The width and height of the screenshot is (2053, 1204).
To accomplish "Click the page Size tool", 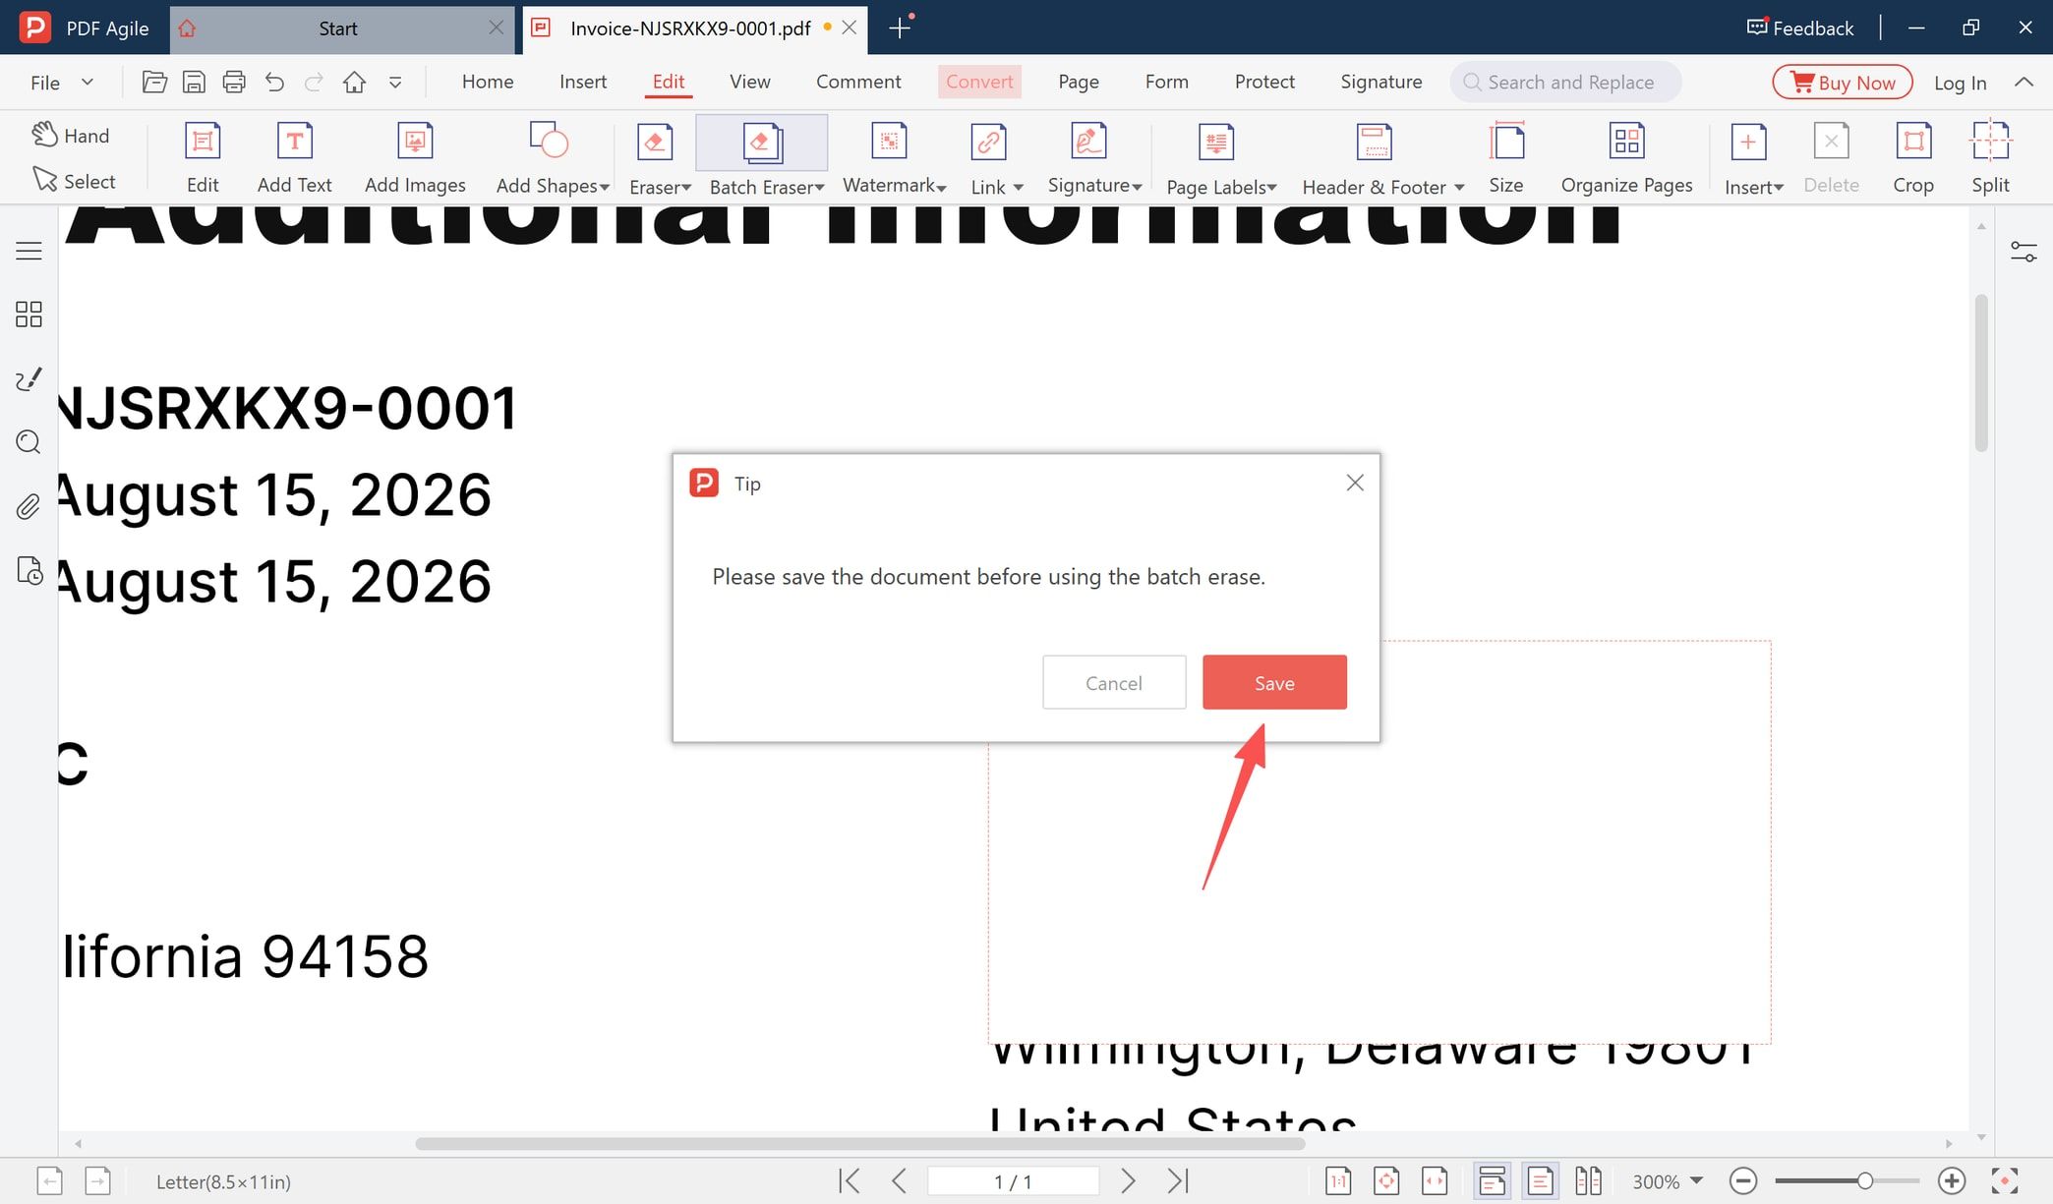I will 1505,157.
